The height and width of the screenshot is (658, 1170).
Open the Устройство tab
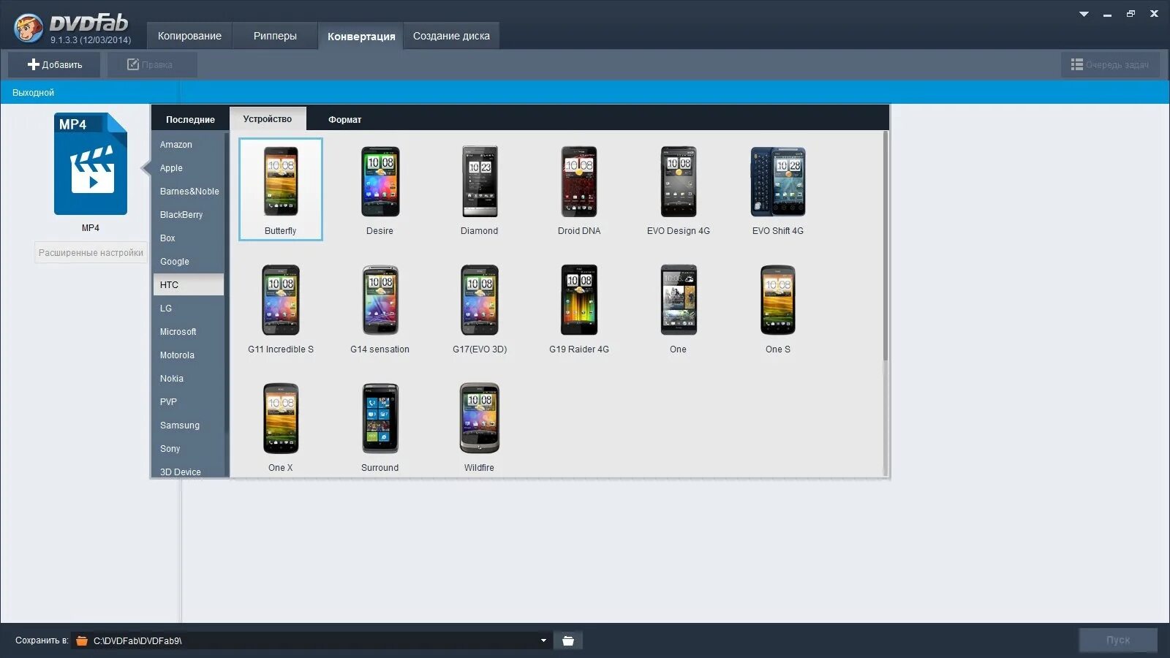tap(268, 118)
